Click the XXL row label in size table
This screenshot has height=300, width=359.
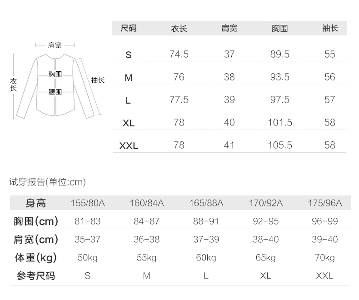[x=129, y=146]
